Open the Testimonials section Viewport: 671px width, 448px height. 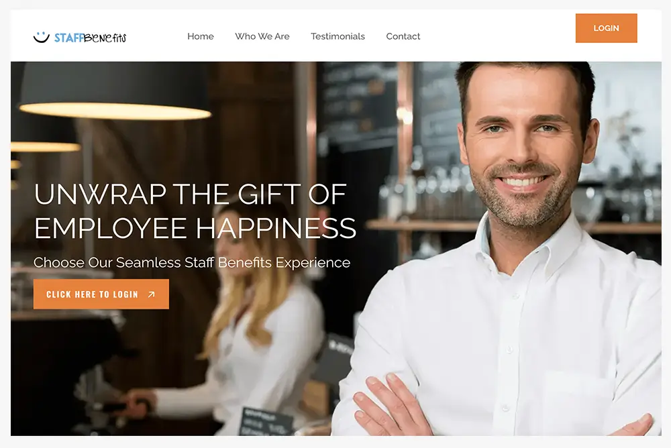(338, 36)
